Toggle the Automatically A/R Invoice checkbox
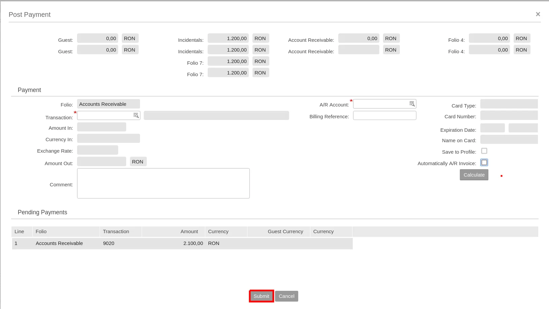Image resolution: width=549 pixels, height=309 pixels. [x=484, y=162]
